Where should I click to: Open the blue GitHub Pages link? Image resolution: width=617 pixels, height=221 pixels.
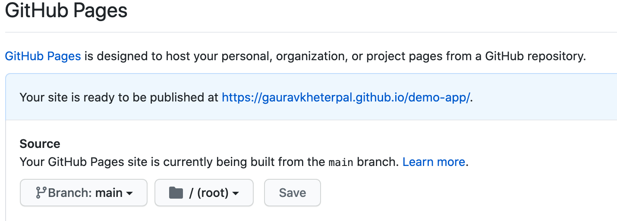coord(43,56)
